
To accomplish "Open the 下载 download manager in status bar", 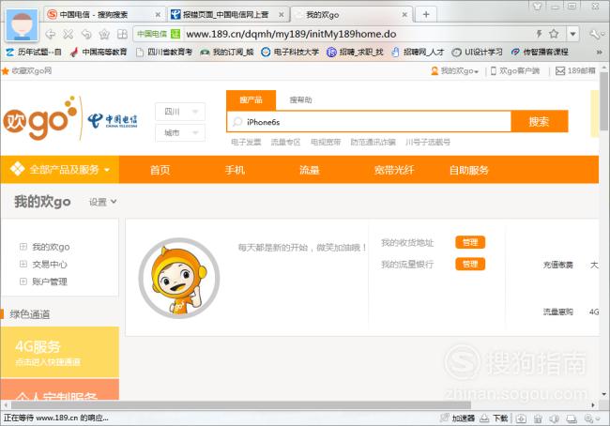I will pyautogui.click(x=494, y=418).
